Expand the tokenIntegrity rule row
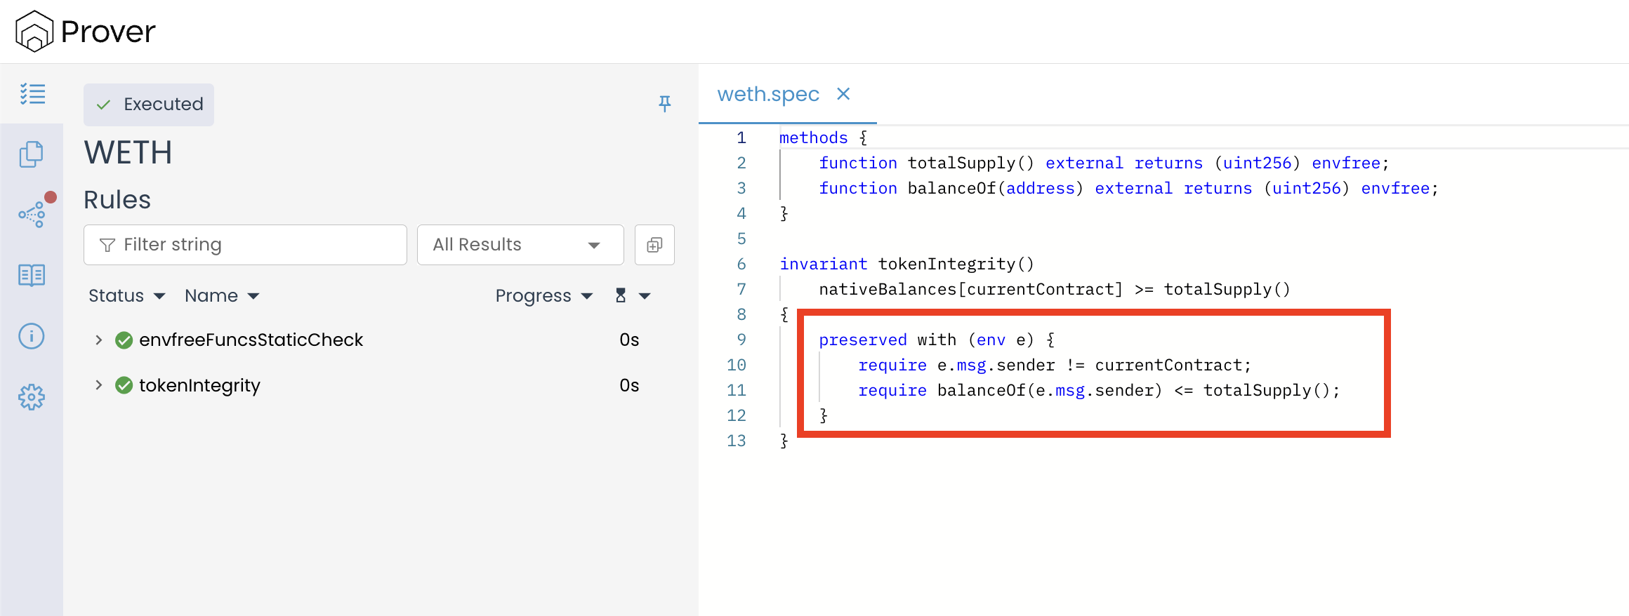The width and height of the screenshot is (1629, 616). (99, 385)
